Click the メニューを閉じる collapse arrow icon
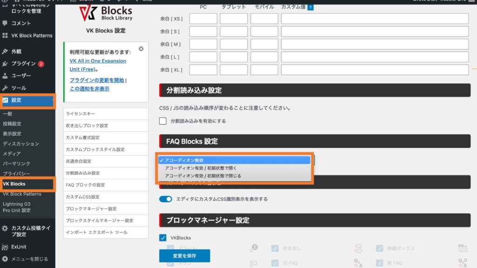Viewport: 477px width, 268px height. (5, 259)
